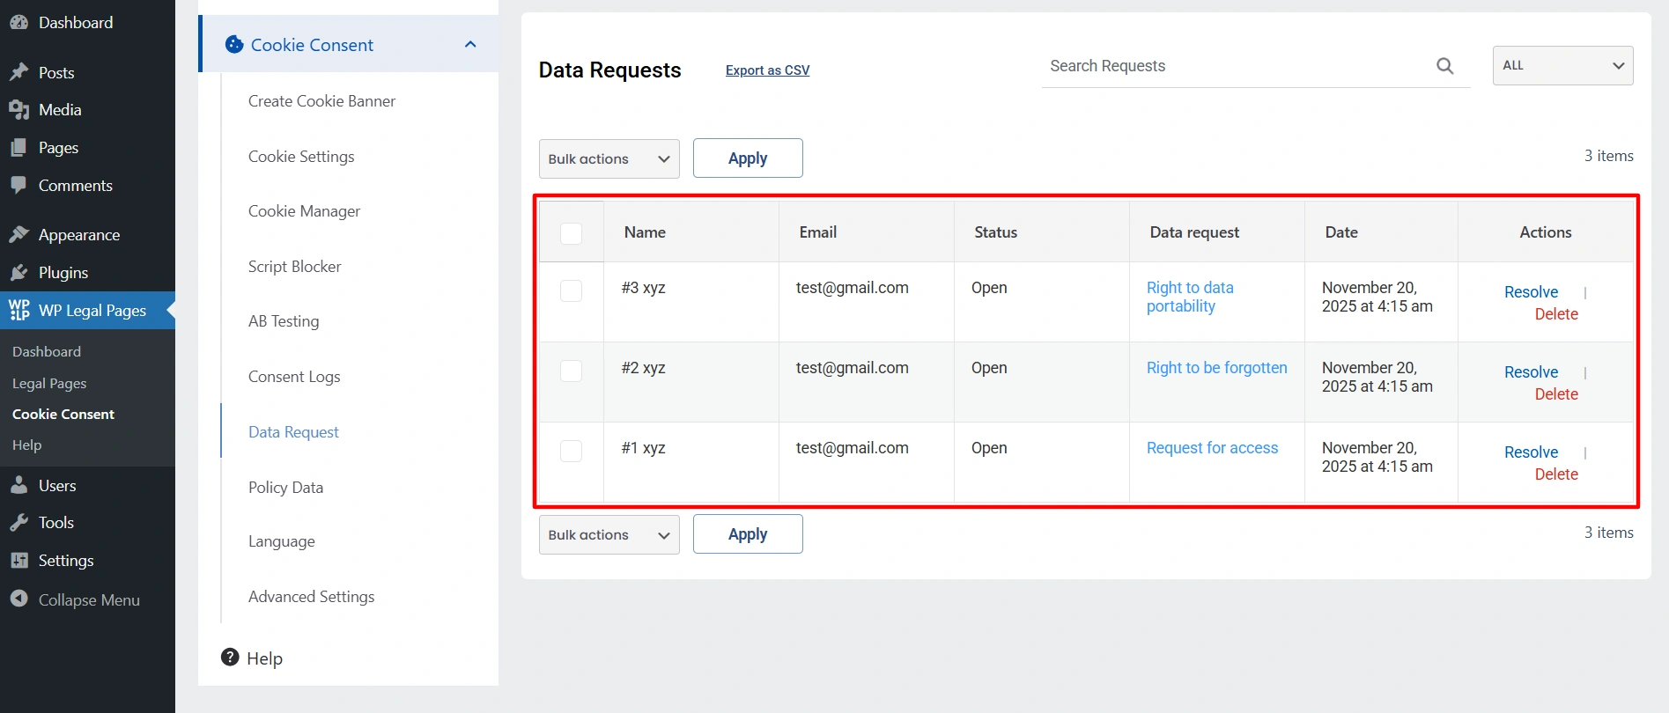Resolve request #2 xyz

point(1531,372)
